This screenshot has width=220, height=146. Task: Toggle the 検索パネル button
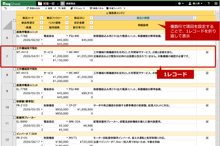(97, 8)
